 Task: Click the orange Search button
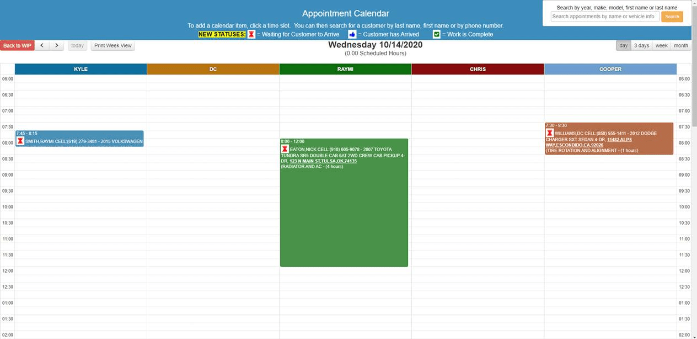click(x=672, y=17)
